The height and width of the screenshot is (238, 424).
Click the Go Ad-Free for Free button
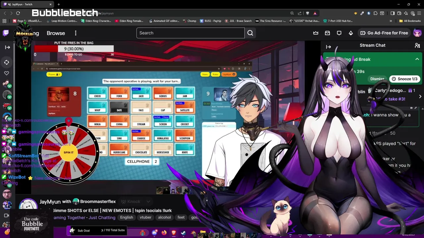[384, 33]
